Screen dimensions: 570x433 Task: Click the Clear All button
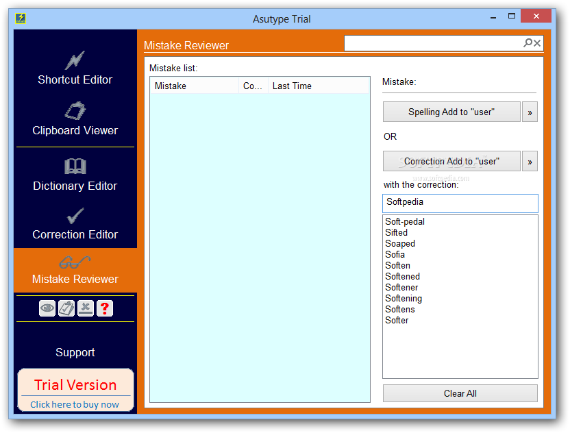pyautogui.click(x=460, y=393)
